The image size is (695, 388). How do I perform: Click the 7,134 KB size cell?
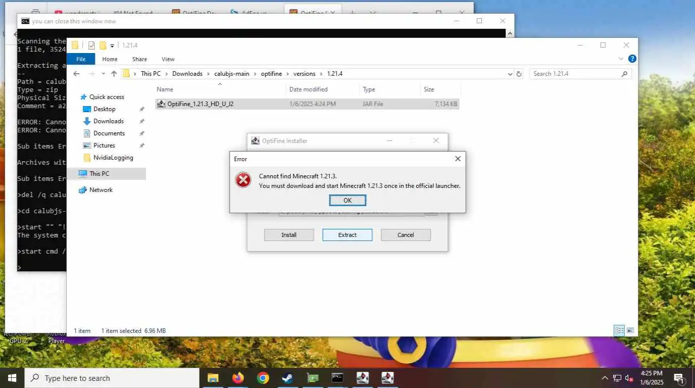pyautogui.click(x=446, y=104)
